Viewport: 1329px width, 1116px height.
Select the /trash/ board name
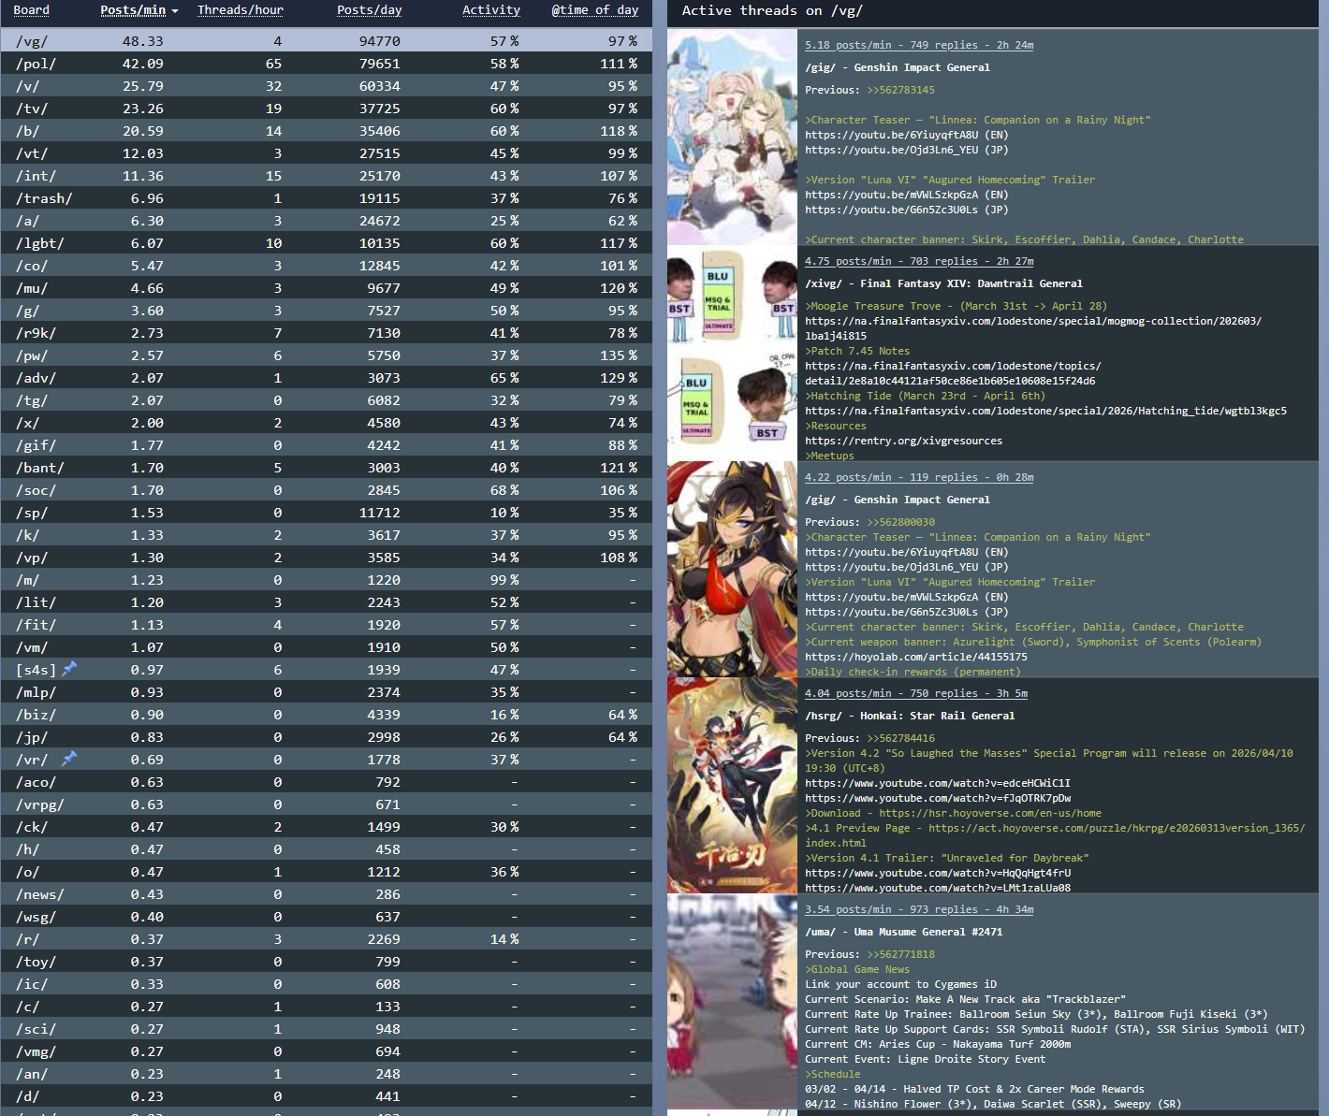[x=44, y=198]
